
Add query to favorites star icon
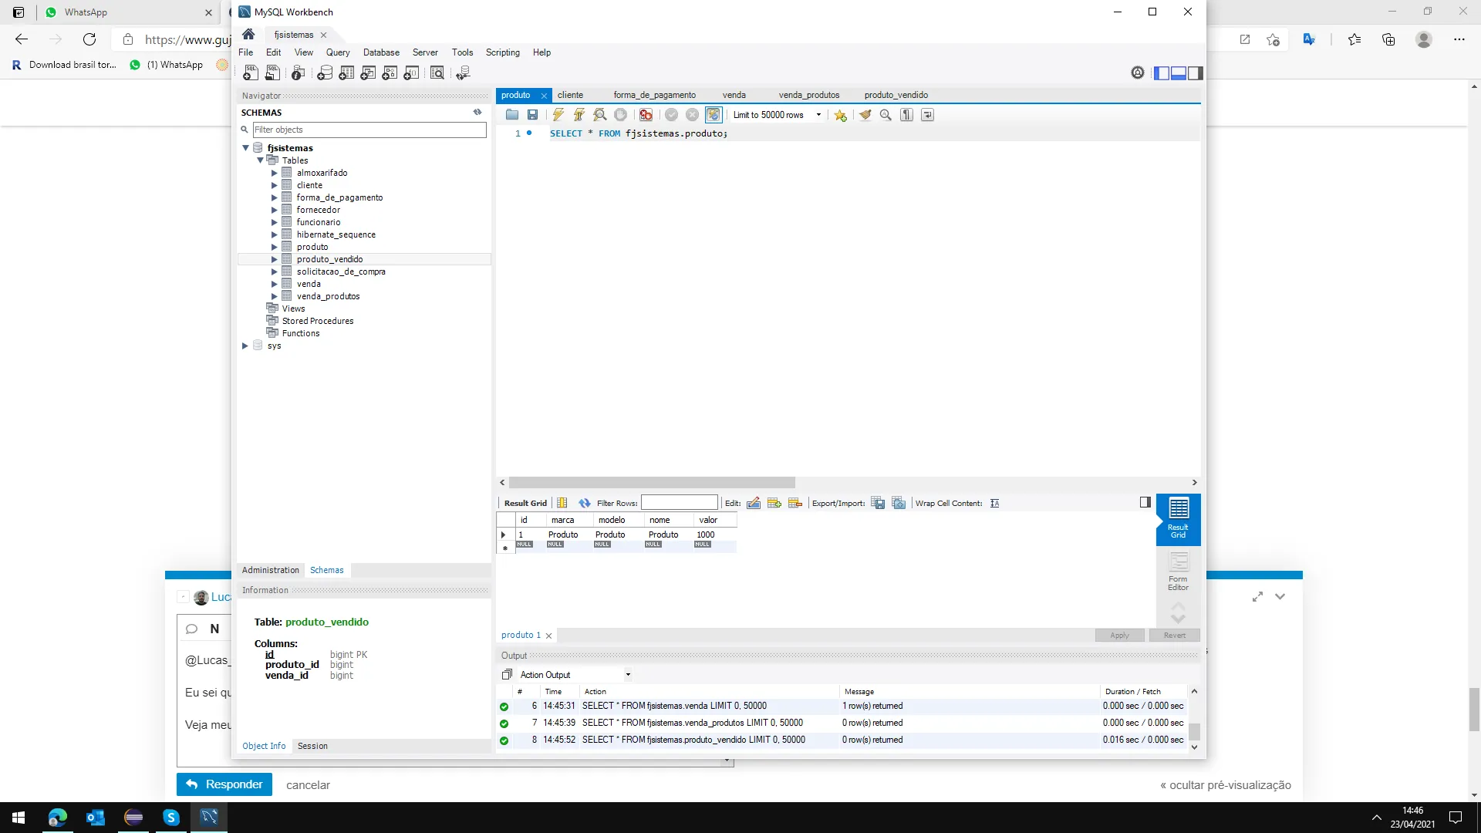pyautogui.click(x=840, y=115)
